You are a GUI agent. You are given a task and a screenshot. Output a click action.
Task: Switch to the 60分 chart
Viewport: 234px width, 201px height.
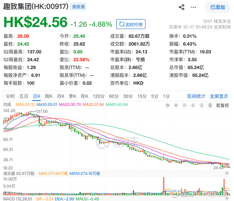pos(114,96)
